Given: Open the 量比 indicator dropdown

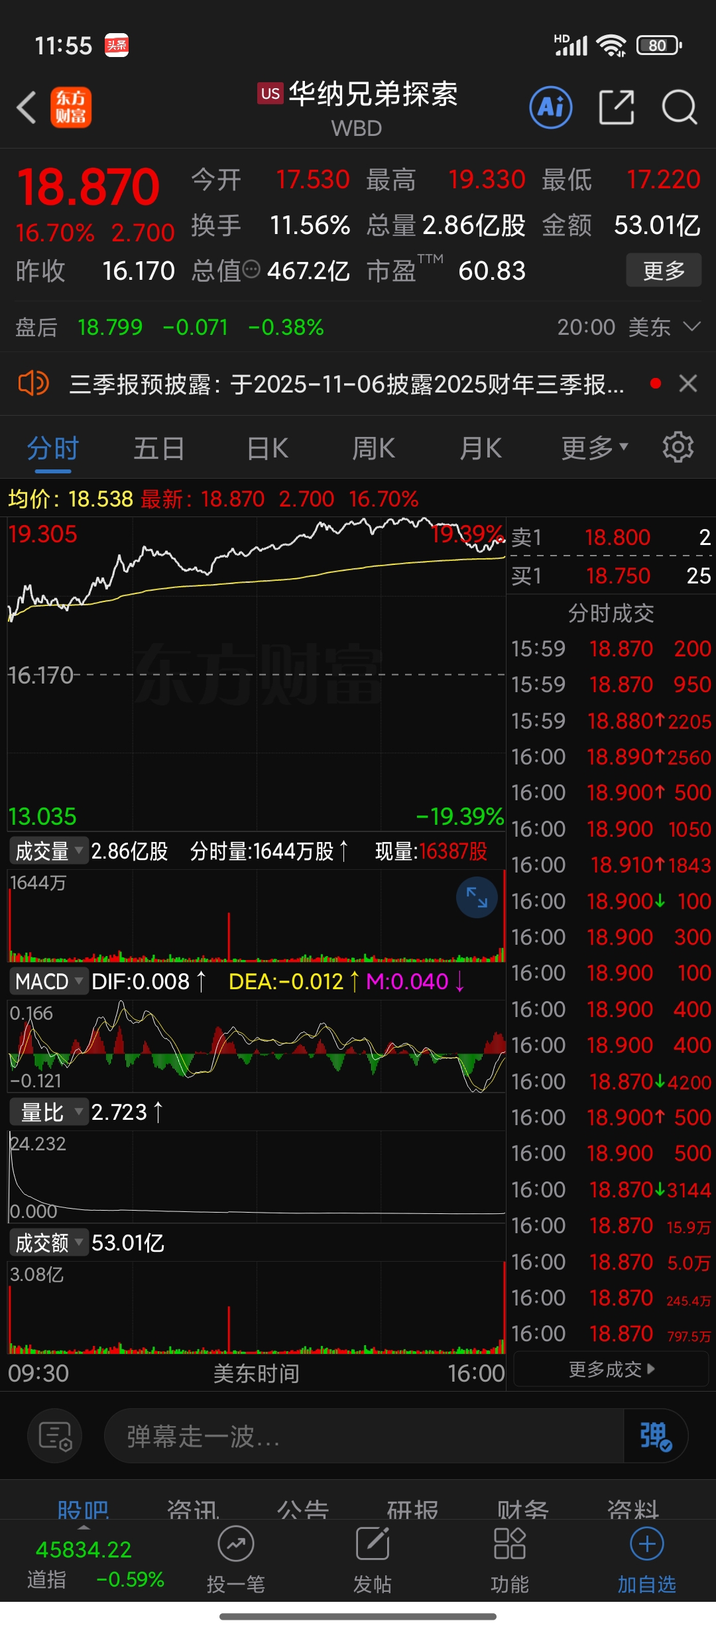Looking at the screenshot, I should [x=49, y=1112].
